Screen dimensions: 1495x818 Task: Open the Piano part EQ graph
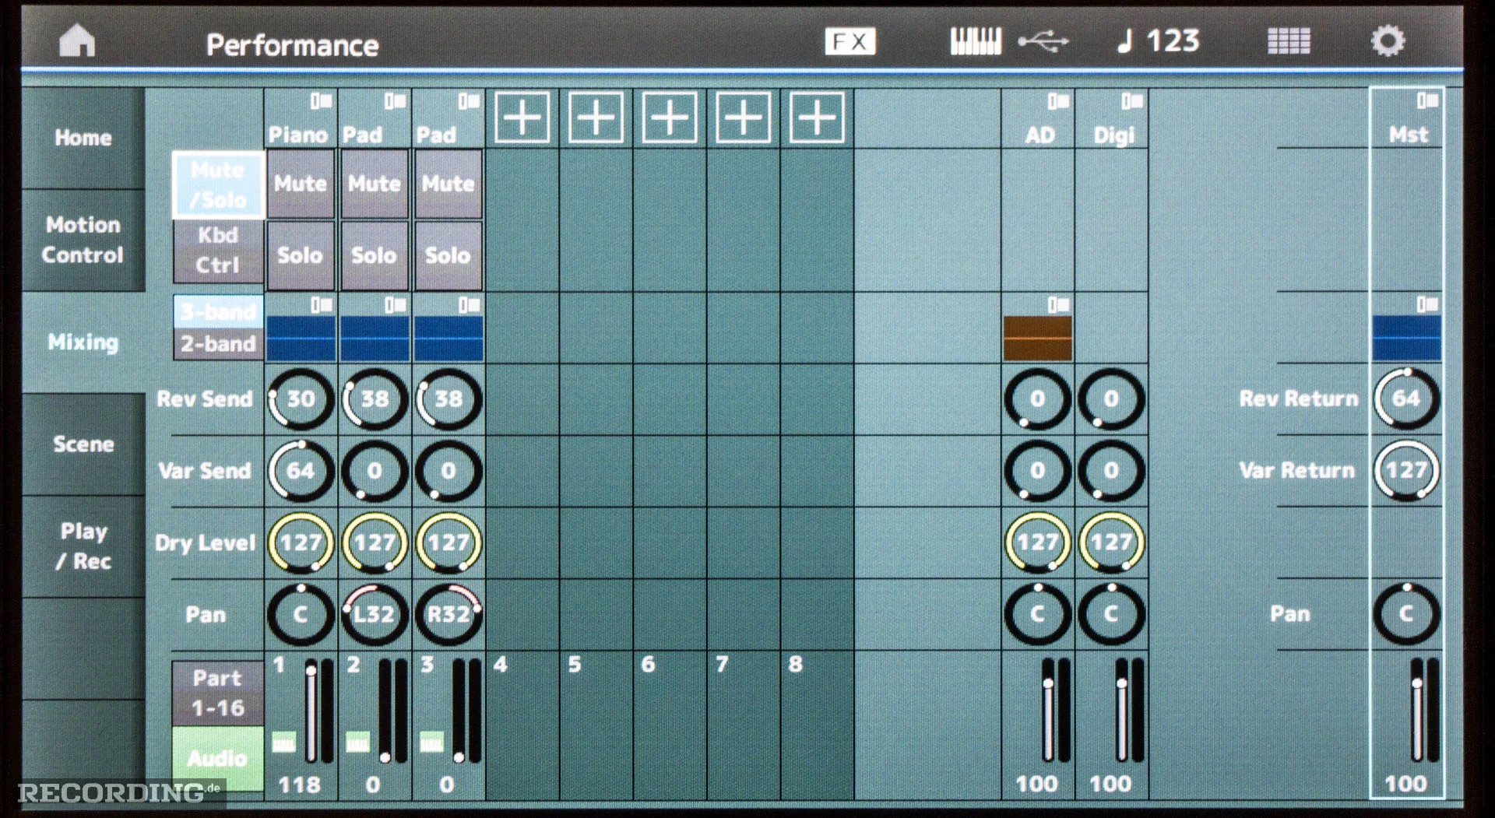[301, 338]
